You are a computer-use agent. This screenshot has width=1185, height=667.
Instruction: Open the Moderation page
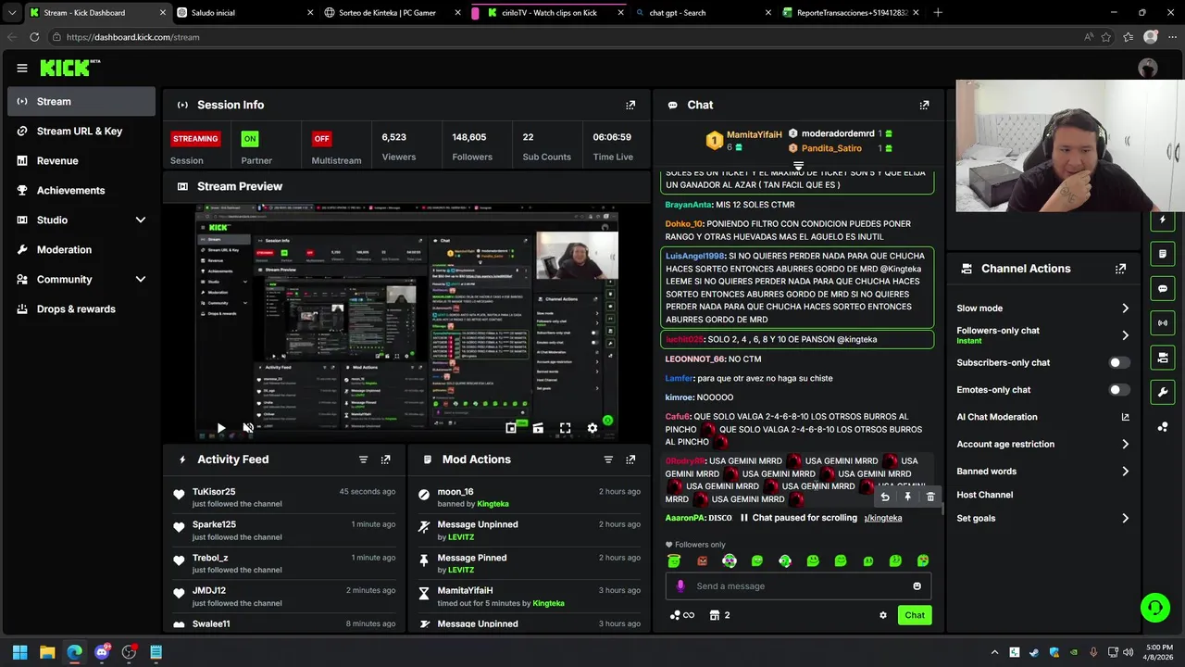tap(81, 249)
